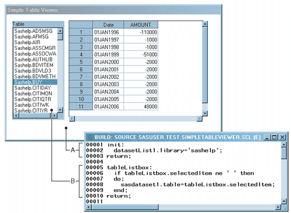
Task: Place cursor on line 00006 if statement
Action: click(x=184, y=173)
